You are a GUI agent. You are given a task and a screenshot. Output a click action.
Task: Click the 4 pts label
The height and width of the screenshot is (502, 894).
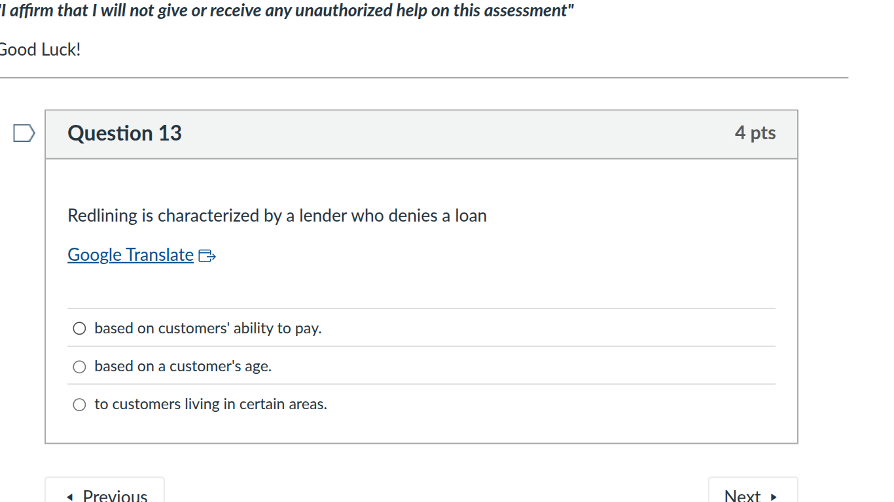(756, 133)
